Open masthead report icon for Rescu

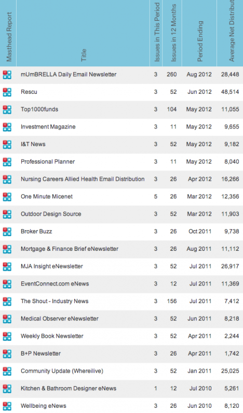(x=7, y=92)
